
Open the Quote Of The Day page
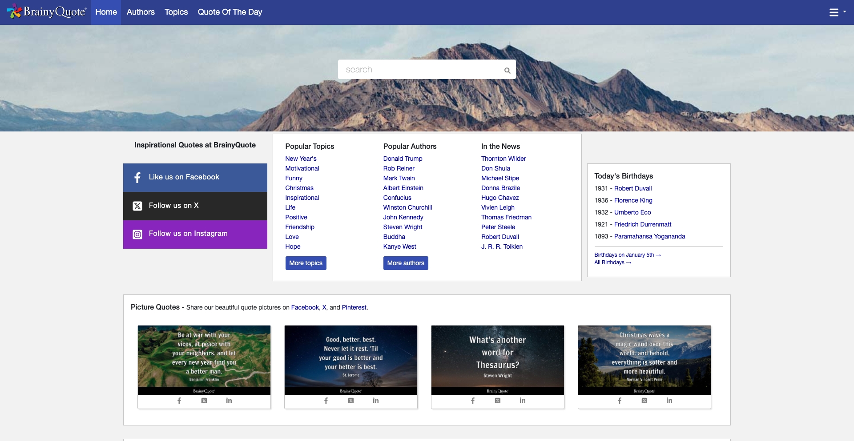pyautogui.click(x=230, y=12)
